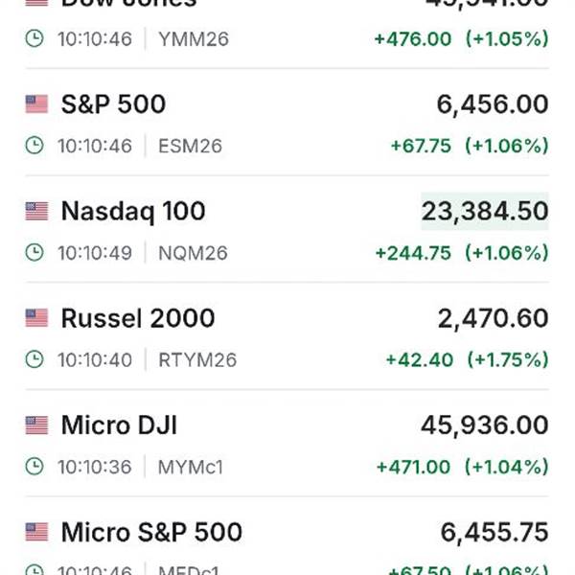Tap the US flag beside S&P 500
This screenshot has width=575, height=575.
36,104
